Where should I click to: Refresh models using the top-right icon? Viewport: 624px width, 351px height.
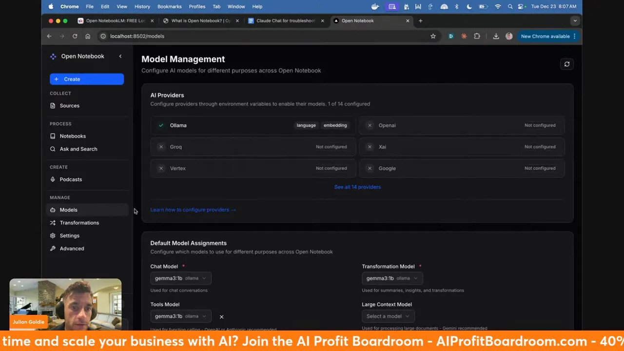click(566, 64)
